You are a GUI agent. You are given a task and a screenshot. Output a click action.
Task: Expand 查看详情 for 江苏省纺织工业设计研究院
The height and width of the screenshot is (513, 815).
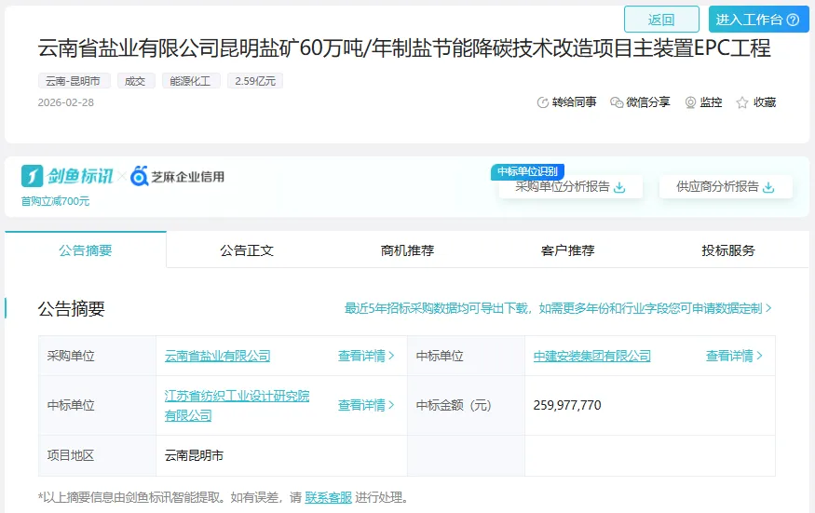pos(366,405)
